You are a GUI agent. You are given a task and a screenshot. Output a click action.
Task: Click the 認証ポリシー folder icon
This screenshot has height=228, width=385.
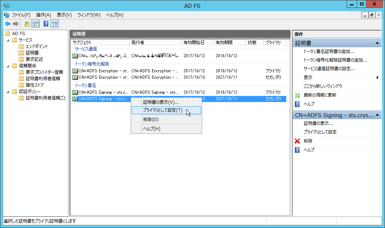(14, 91)
